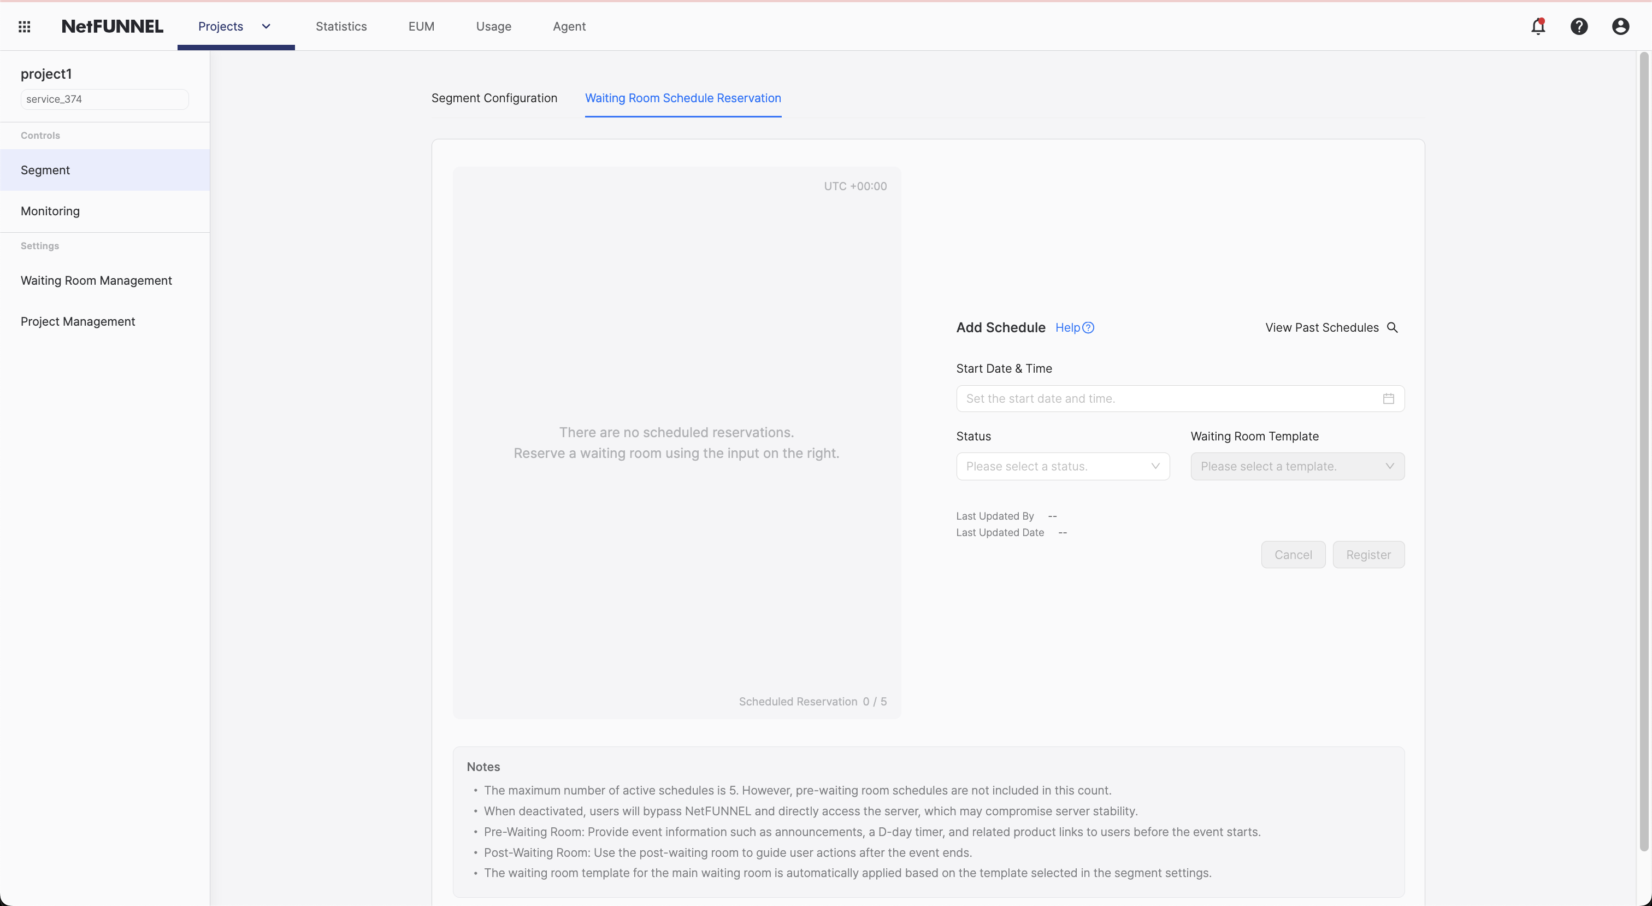The width and height of the screenshot is (1652, 906).
Task: Switch to the Segment Configuration tab
Action: (494, 98)
